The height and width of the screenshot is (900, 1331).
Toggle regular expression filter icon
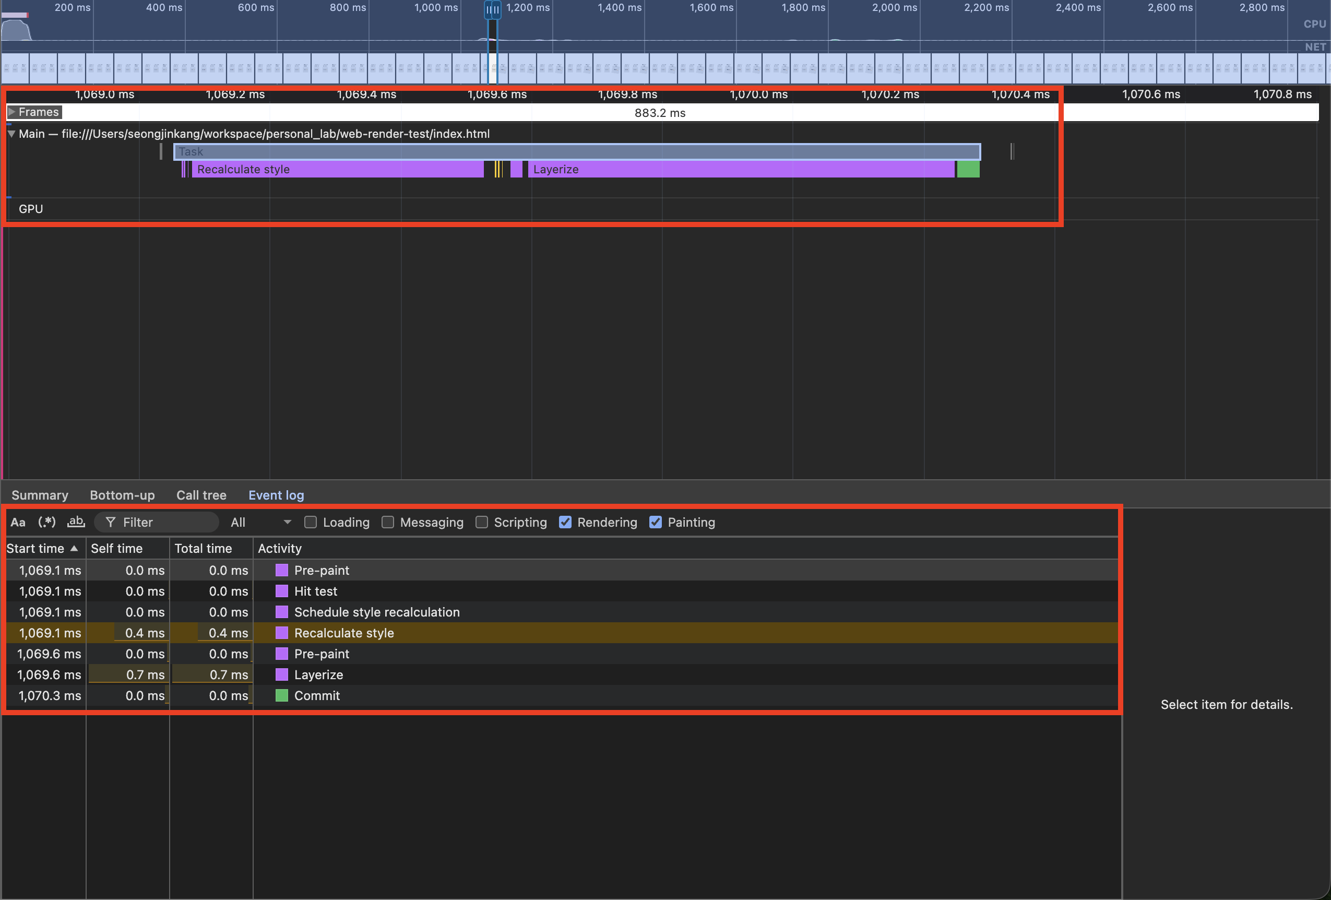click(46, 522)
